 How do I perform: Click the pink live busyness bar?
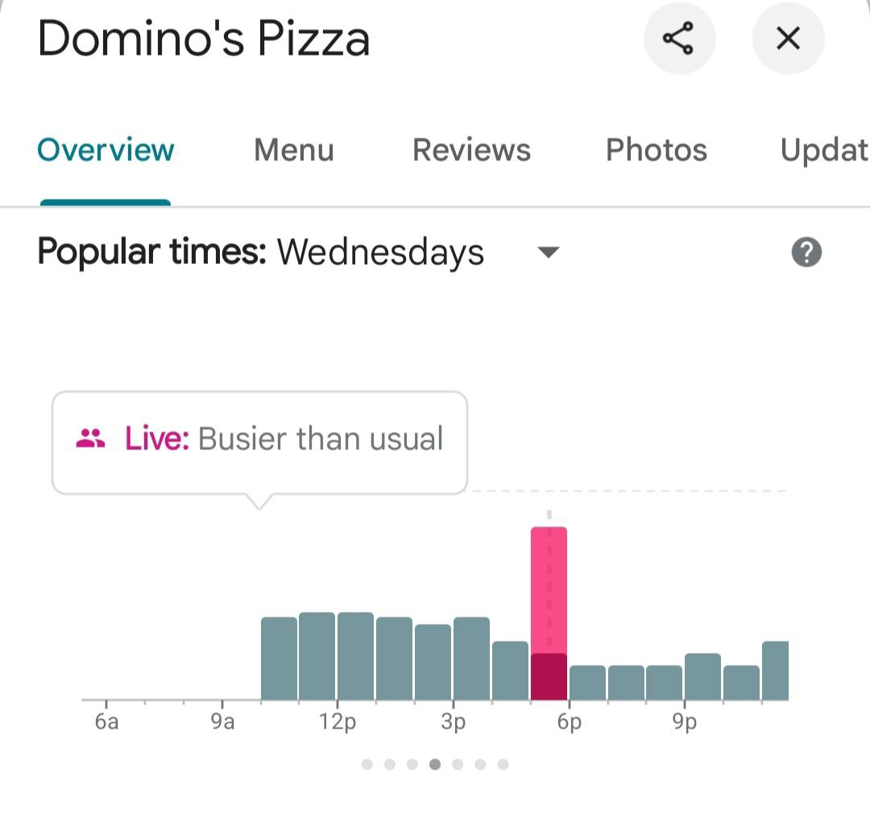tap(549, 613)
